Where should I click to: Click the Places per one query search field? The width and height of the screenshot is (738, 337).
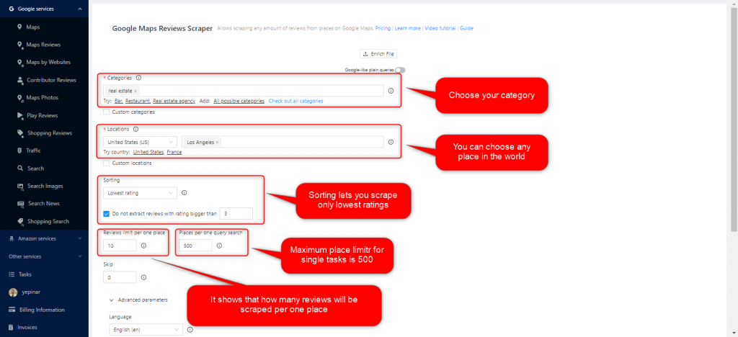coord(195,246)
